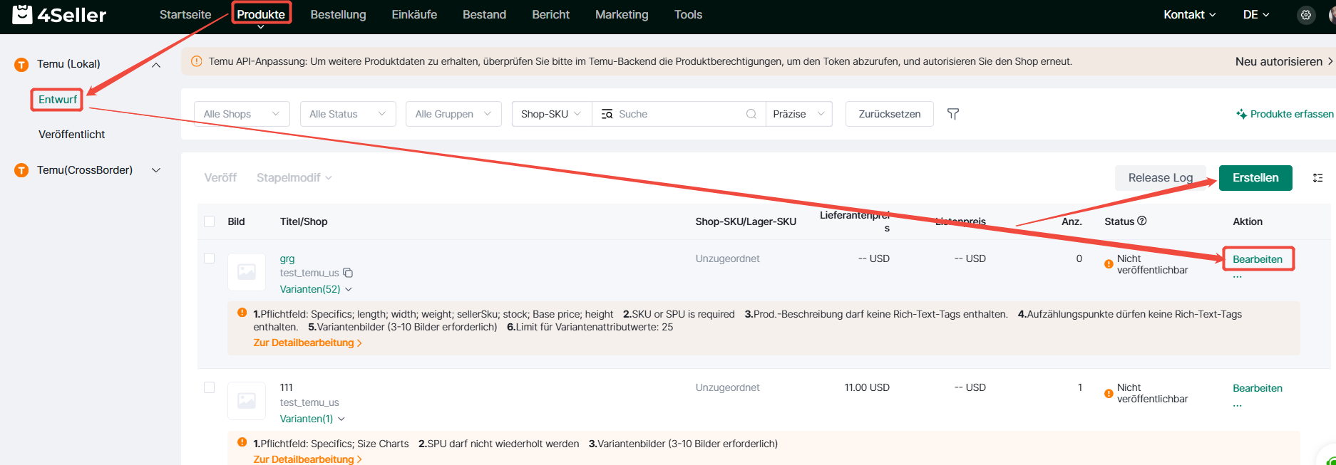Screen dimensions: 1336x465
Task: Open Zur Detailbearbeitung link for product 111
Action: (308, 459)
